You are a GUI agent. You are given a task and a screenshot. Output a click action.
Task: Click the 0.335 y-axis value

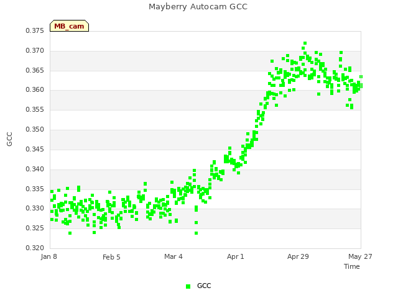(x=35, y=189)
